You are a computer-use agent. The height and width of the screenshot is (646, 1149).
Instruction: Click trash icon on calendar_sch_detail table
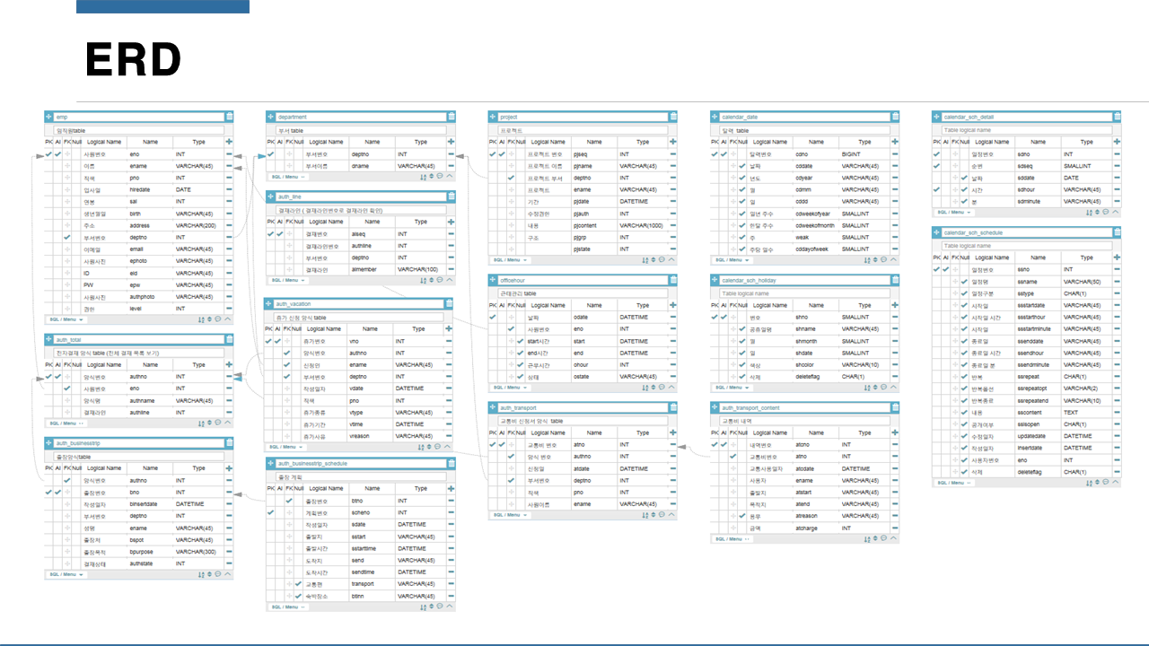pos(1117,117)
